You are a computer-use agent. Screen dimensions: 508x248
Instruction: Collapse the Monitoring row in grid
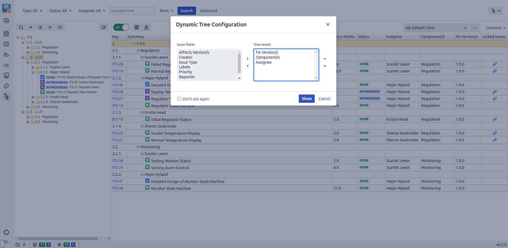138,147
